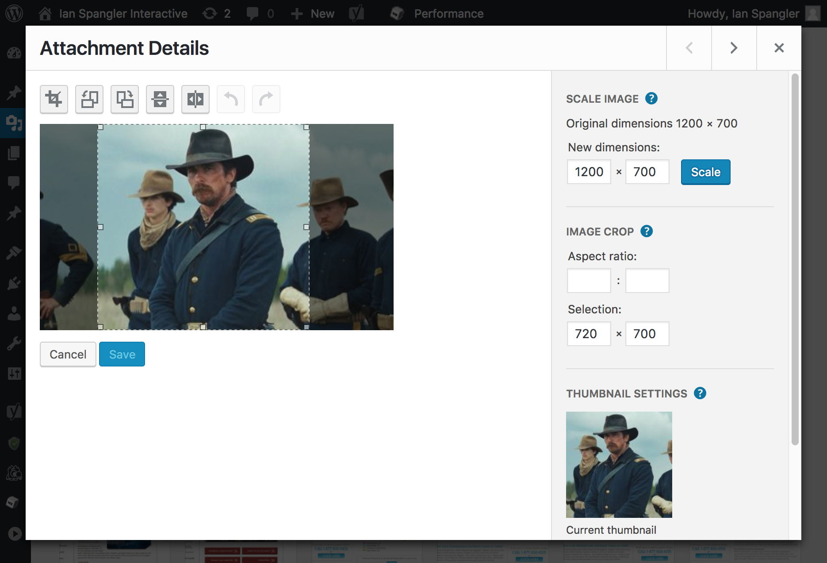Rotate the image clockwise
The image size is (827, 563).
(124, 99)
